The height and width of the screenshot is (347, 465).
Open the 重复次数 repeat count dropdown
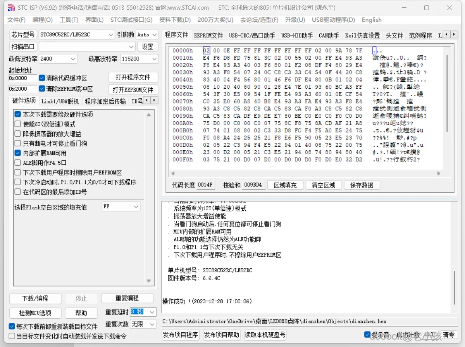coord(152,325)
